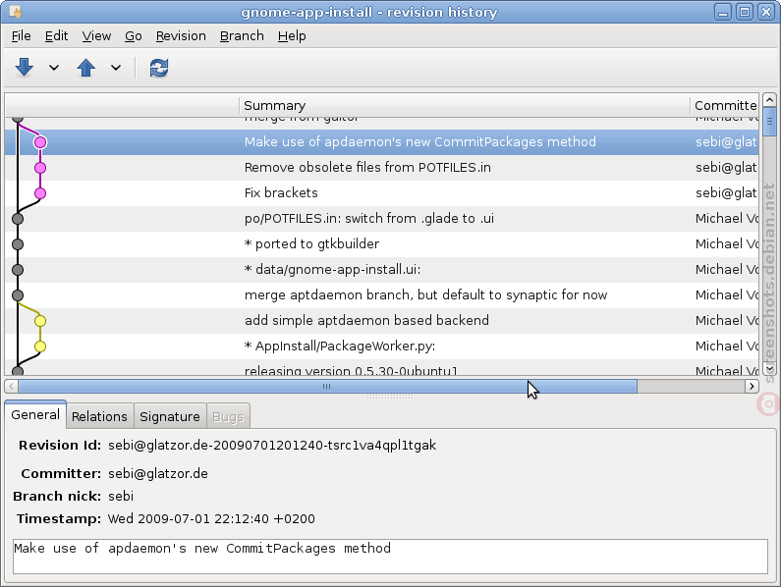Open the Branch menu
The image size is (781, 587).
tap(242, 36)
